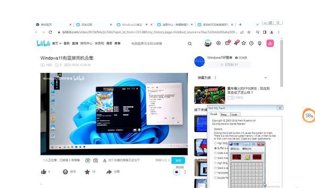315x188 pixels.
Task: Click the bilibili search input box
Action: point(159,43)
